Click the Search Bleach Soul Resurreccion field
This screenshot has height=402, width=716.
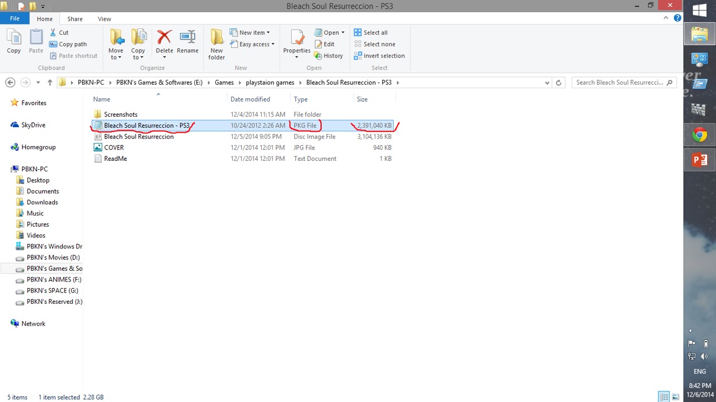pos(619,83)
